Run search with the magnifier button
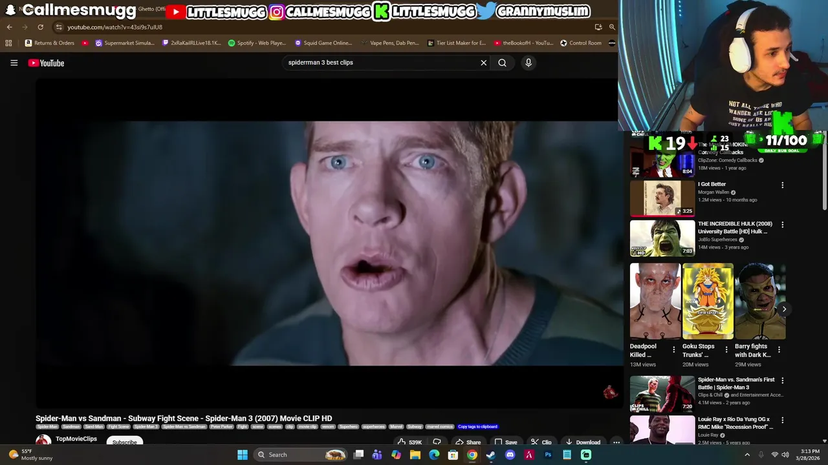 502,63
